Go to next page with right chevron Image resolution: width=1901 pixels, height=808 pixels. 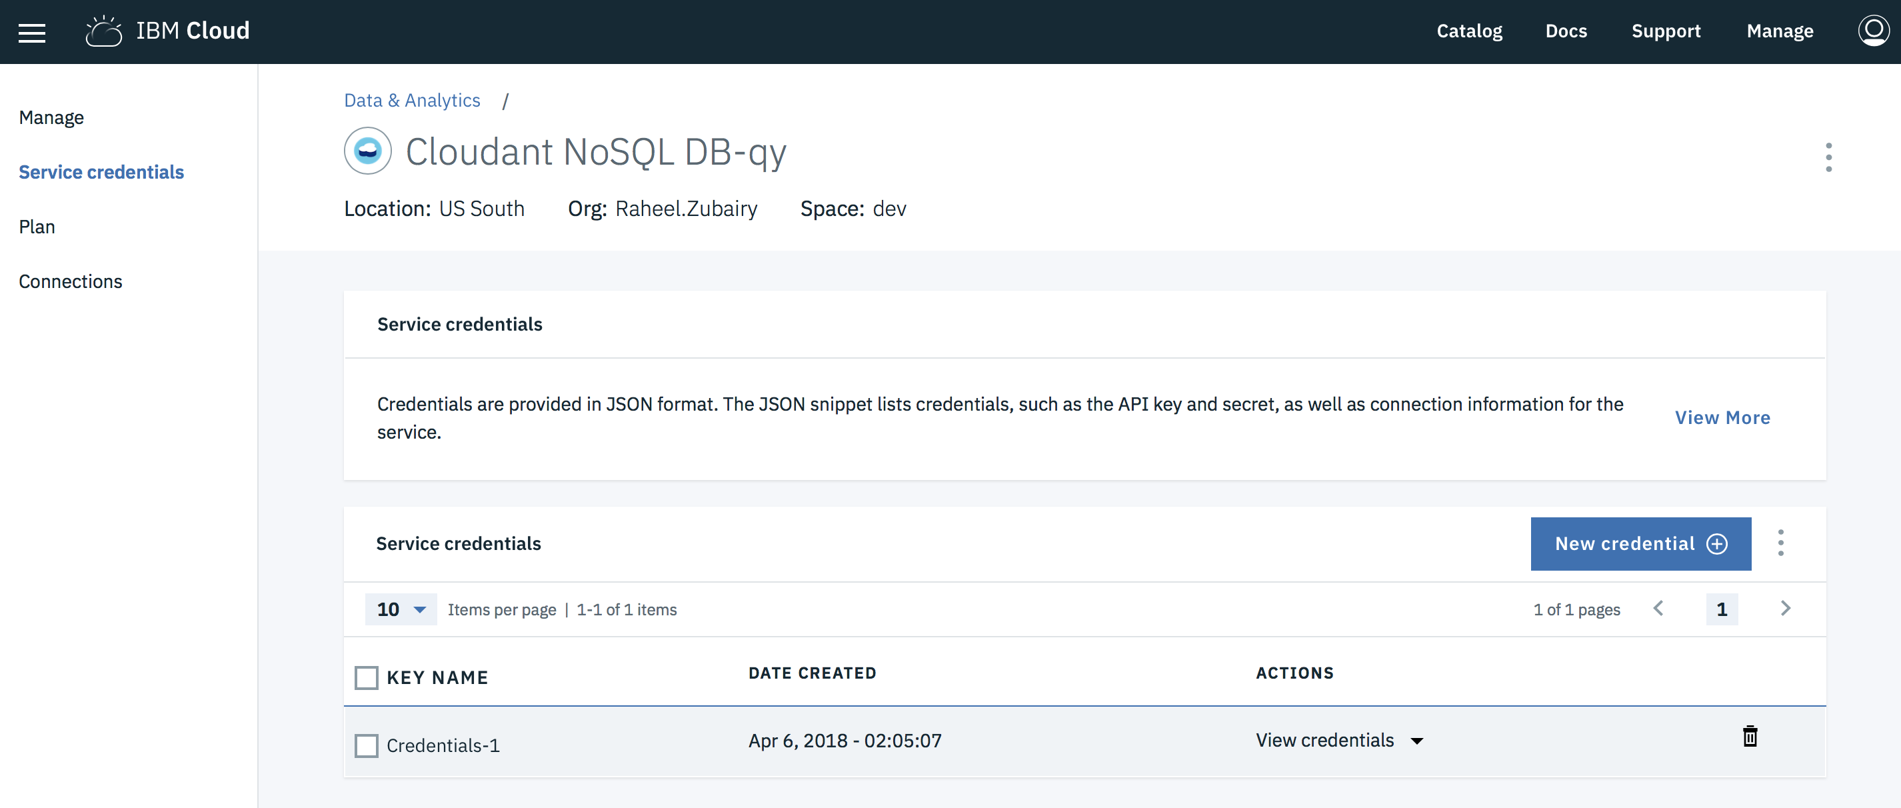tap(1785, 609)
